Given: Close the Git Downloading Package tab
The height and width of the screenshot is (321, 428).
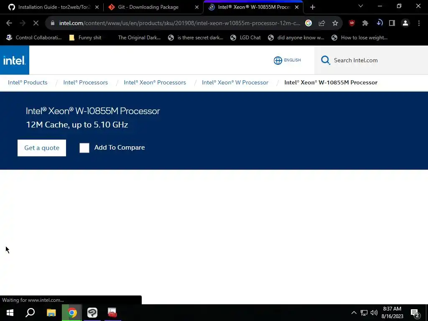Looking at the screenshot, I should click(x=197, y=7).
